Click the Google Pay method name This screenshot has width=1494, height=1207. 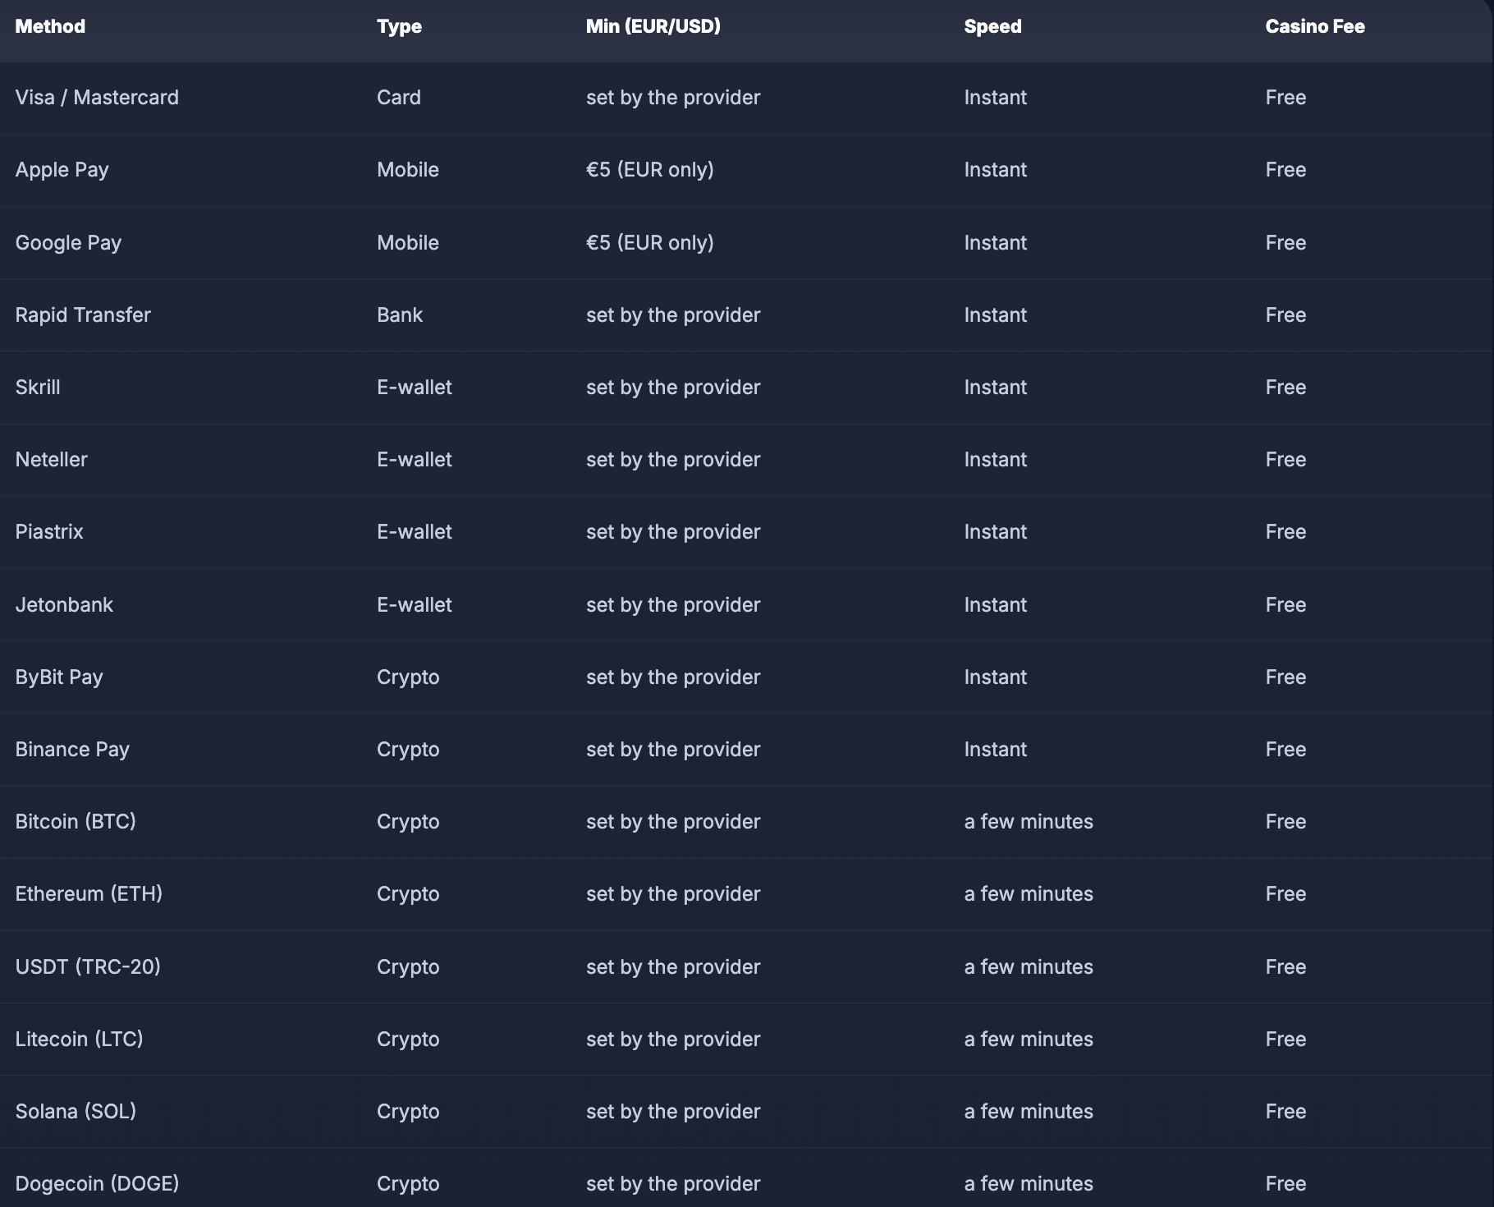click(x=68, y=243)
